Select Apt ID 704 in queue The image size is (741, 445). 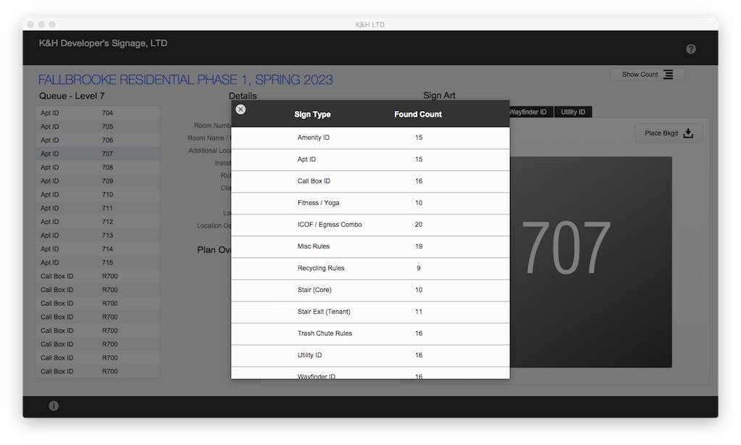click(98, 113)
